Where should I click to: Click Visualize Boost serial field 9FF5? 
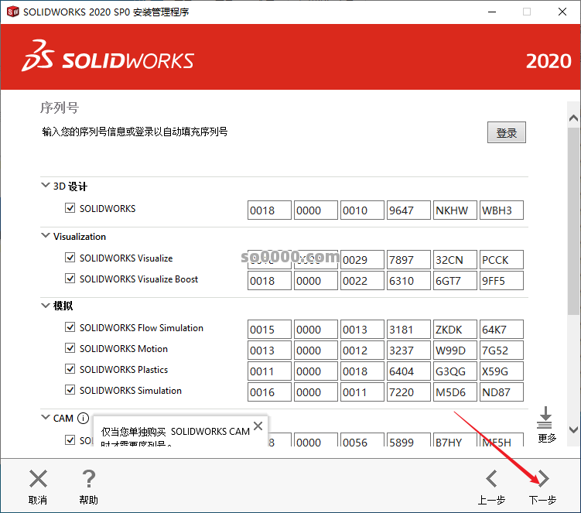click(x=502, y=281)
